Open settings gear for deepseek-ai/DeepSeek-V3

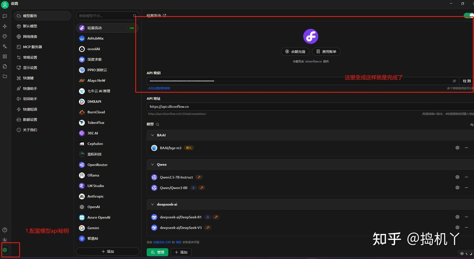point(457,227)
